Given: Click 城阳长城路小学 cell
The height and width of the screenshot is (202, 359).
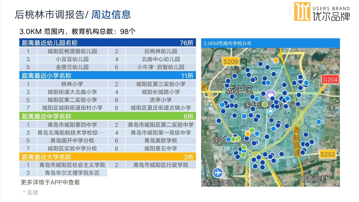Looking at the screenshot, I should (x=161, y=92).
